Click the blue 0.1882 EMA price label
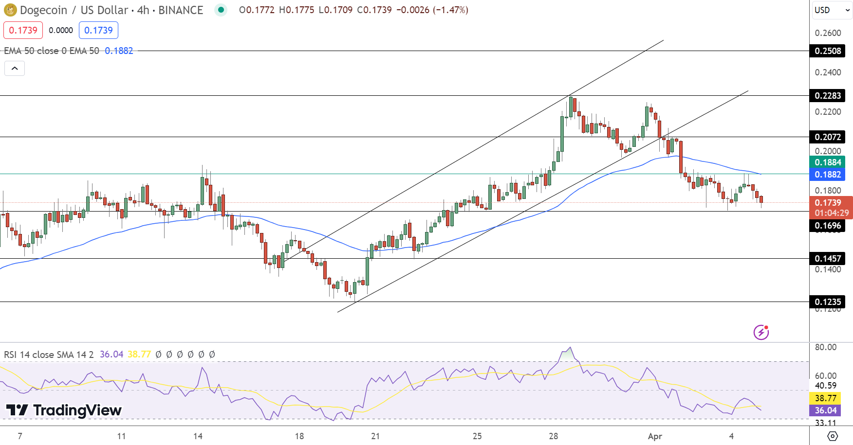 point(827,175)
